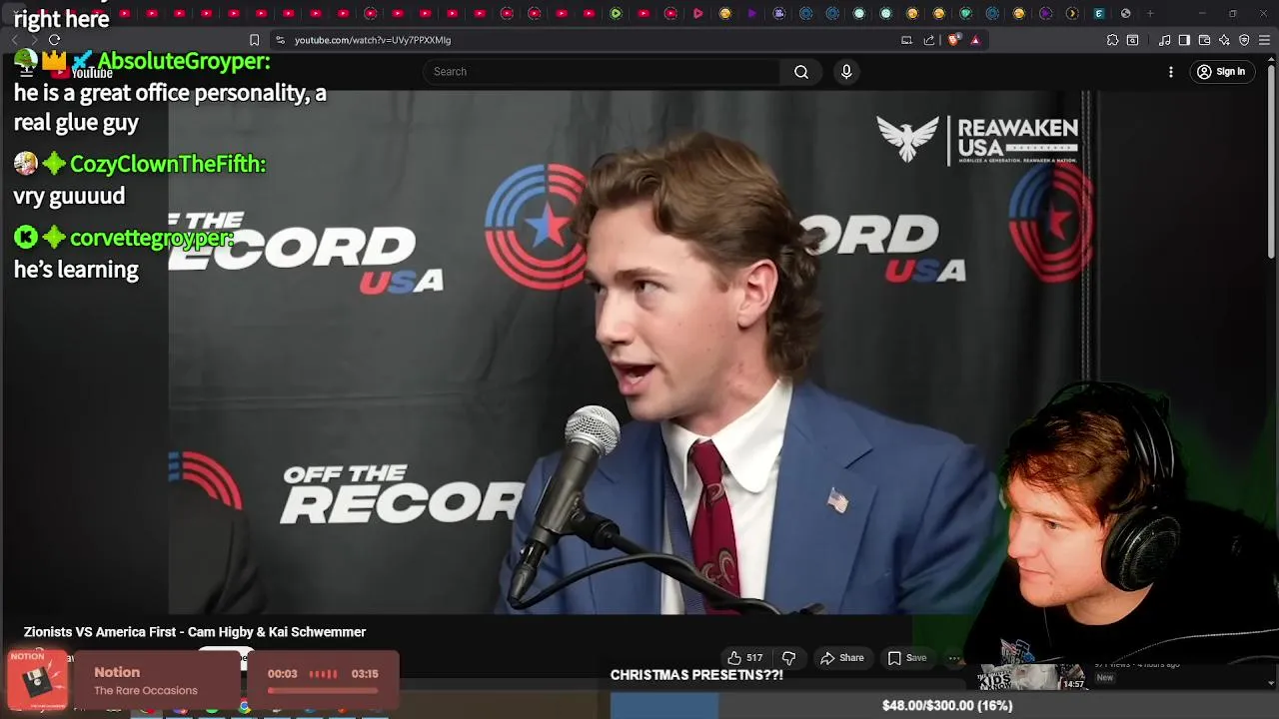This screenshot has height=719, width=1279.
Task: Click the share page icon in address bar
Action: [929, 40]
